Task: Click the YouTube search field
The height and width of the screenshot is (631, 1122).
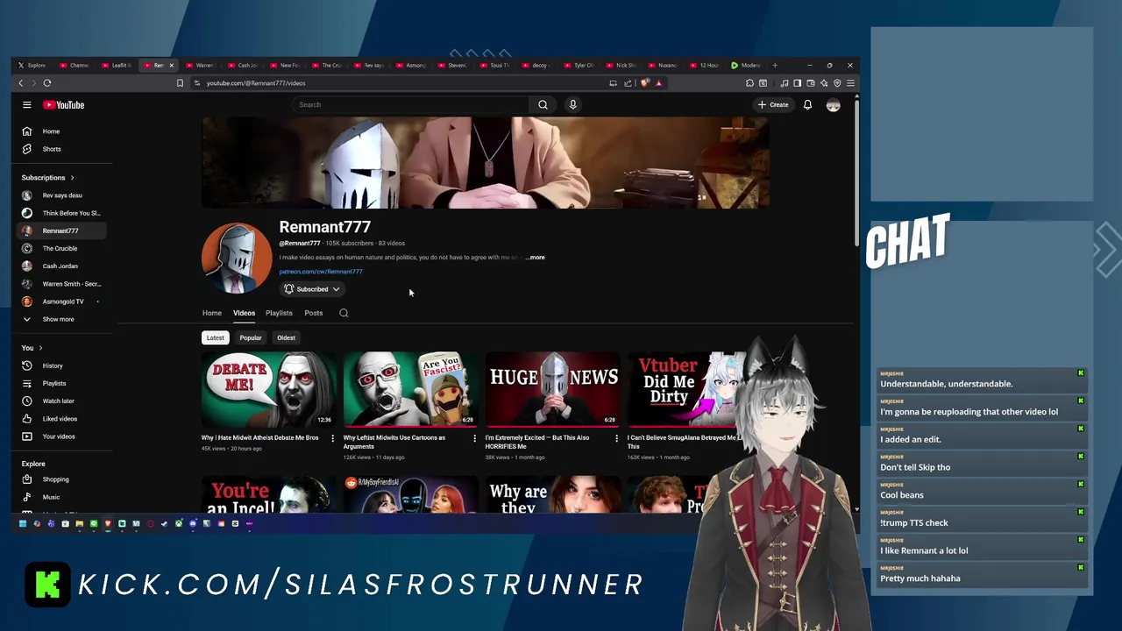Action: tap(410, 104)
